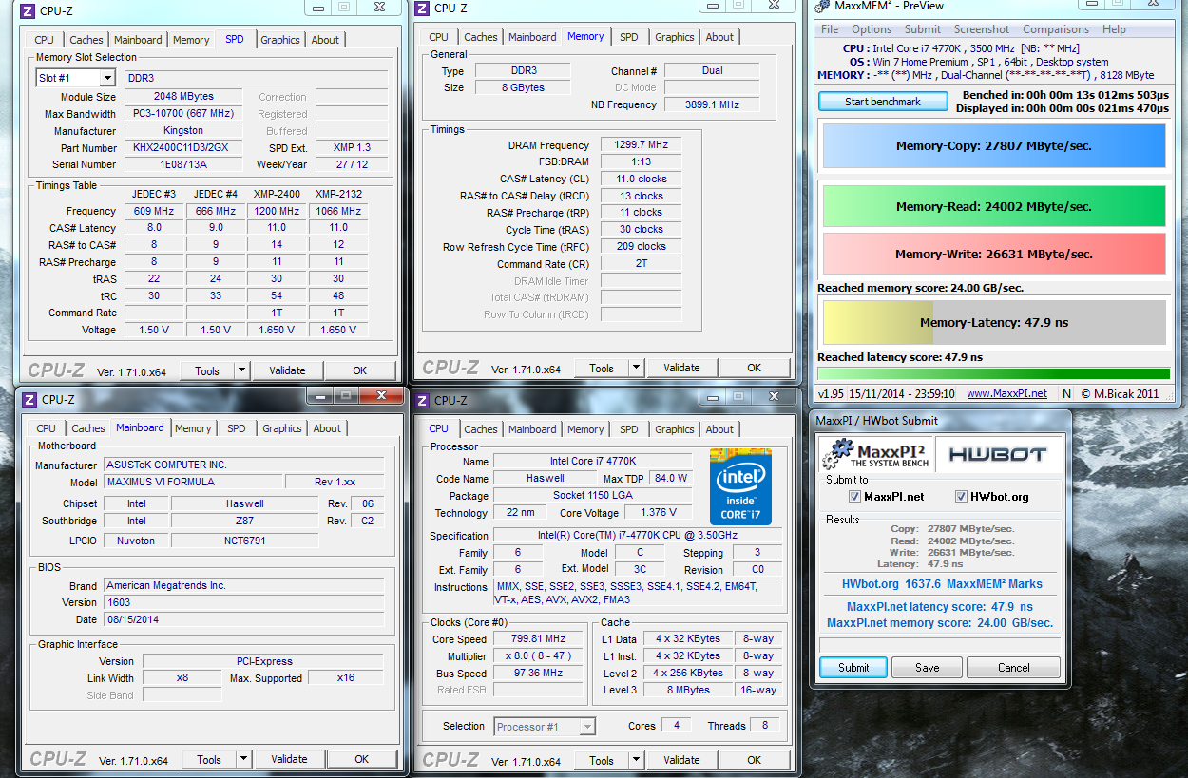Click Validate in the SPD window
The height and width of the screenshot is (778, 1188).
click(x=287, y=370)
